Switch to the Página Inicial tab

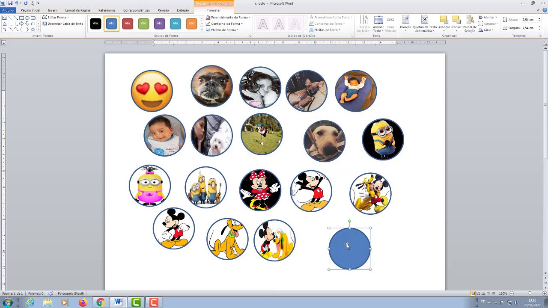[x=30, y=10]
